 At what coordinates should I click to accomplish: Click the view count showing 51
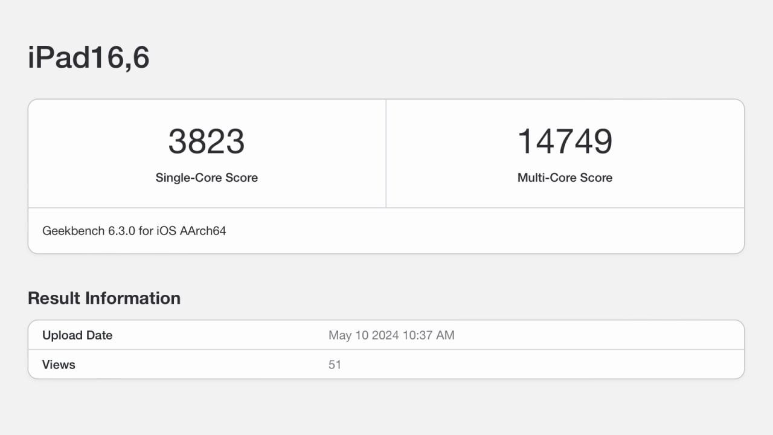[335, 364]
